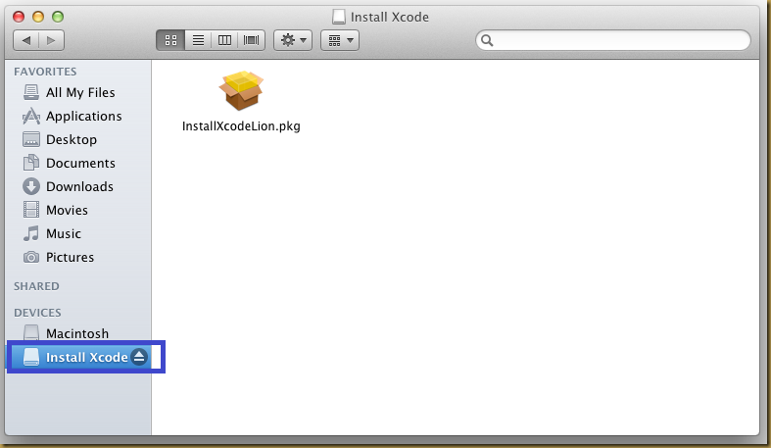The width and height of the screenshot is (771, 448).
Task: Open the Downloads folder
Action: [x=79, y=186]
